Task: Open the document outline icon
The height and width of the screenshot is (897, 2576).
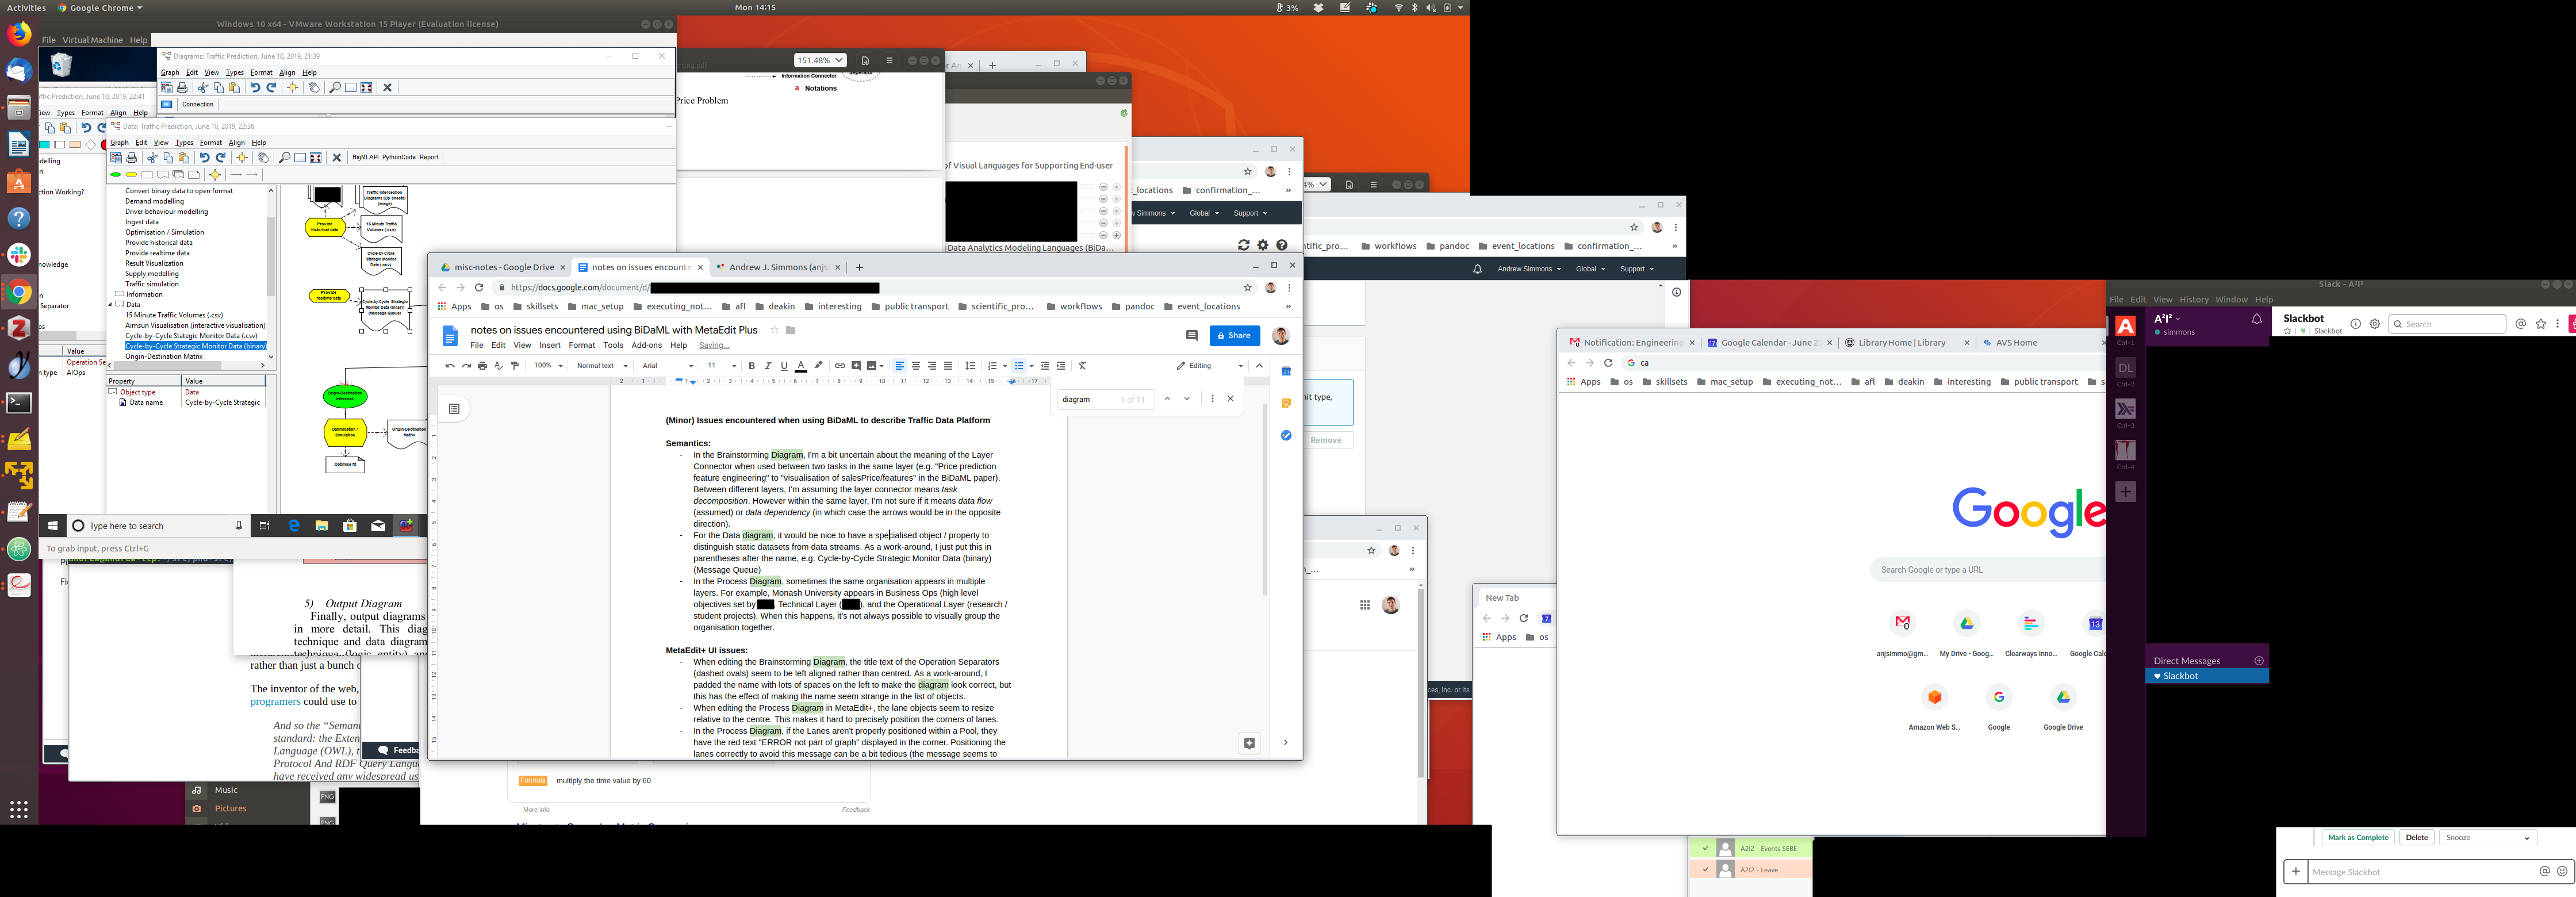Action: [454, 409]
